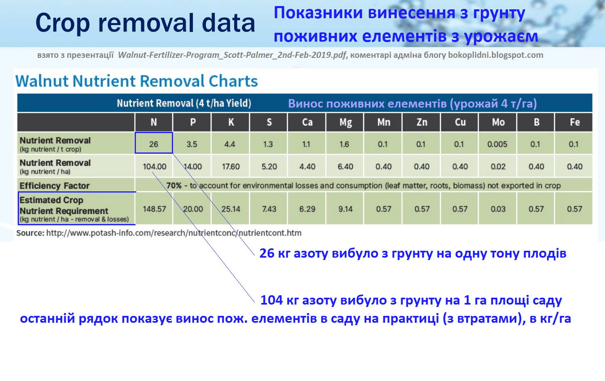Select the Fe column header
Viewport: 605px width, 381px height.
coord(574,122)
